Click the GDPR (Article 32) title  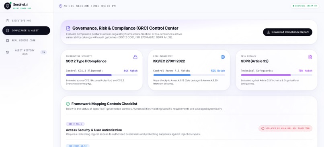[x=254, y=61]
